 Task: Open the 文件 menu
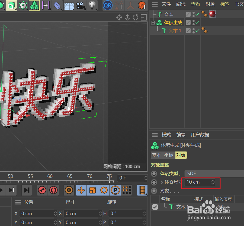[166, 4]
